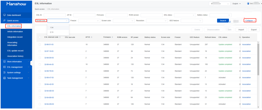Tick the select-all header checkbox

coord(40,37)
